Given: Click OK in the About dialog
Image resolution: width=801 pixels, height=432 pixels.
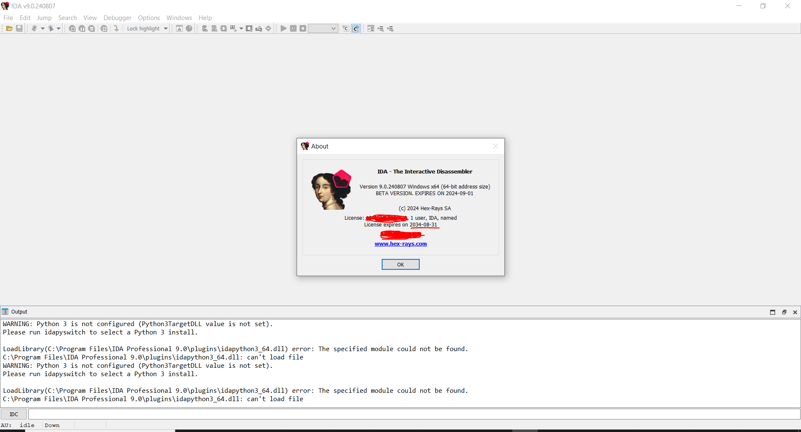Looking at the screenshot, I should pos(400,264).
